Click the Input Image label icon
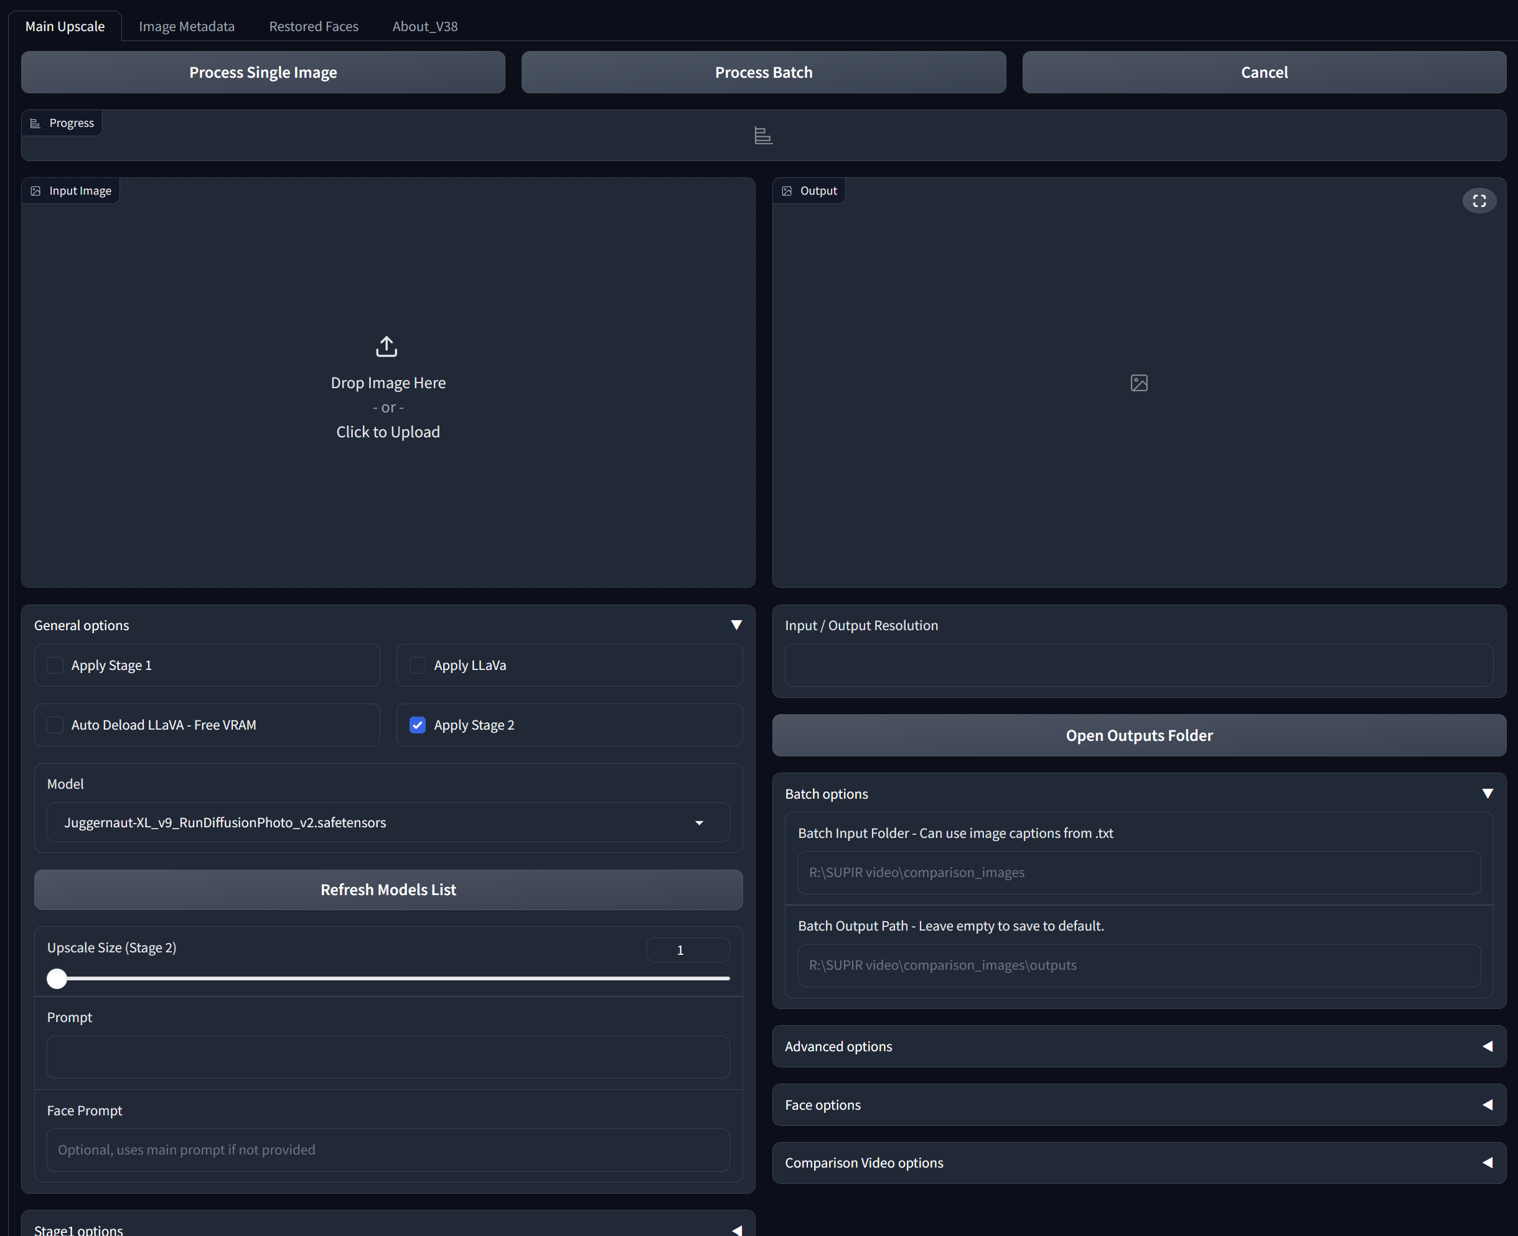Screen dimensions: 1518x1236 pyautogui.click(x=35, y=191)
